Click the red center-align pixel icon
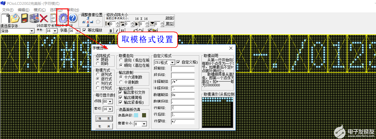376x139 pixels. 88,22
